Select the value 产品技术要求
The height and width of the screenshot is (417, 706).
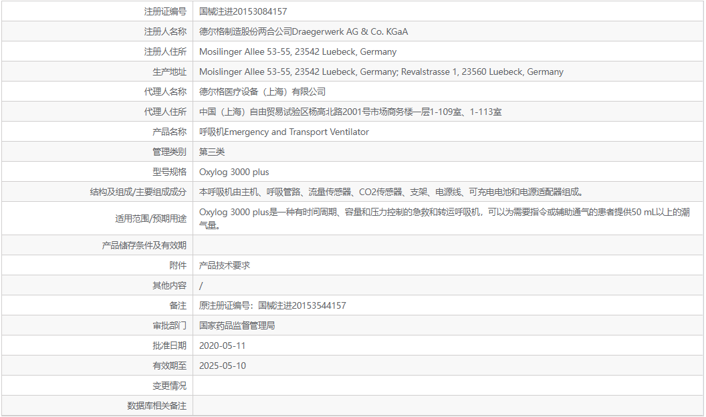[x=224, y=265]
